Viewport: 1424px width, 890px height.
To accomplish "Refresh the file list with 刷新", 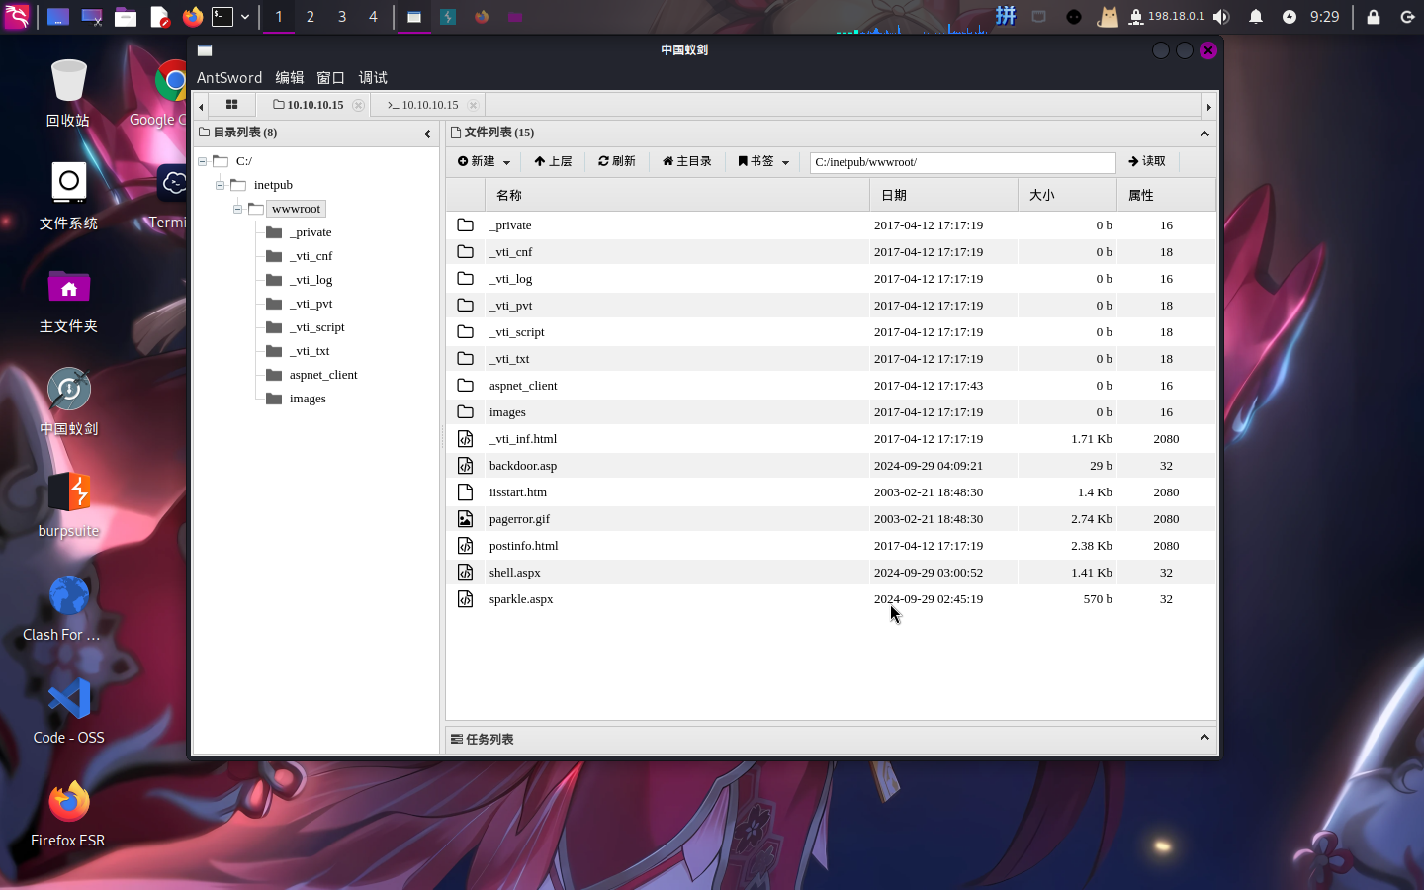I will (617, 161).
